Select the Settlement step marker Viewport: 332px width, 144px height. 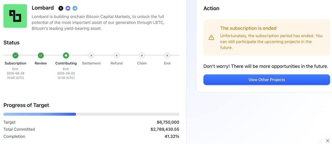(91, 55)
